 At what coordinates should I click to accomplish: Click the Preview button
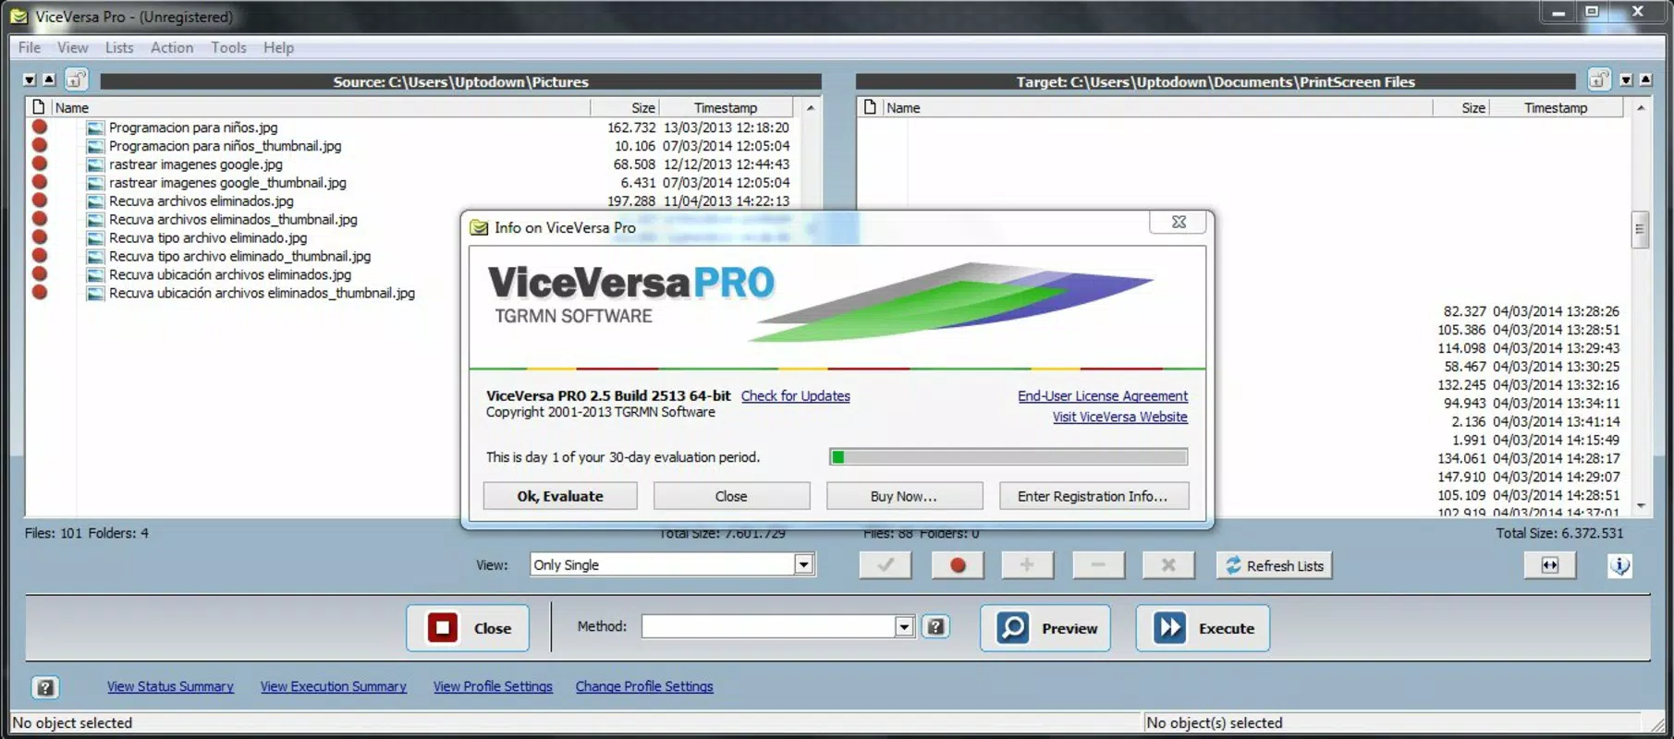tap(1045, 628)
